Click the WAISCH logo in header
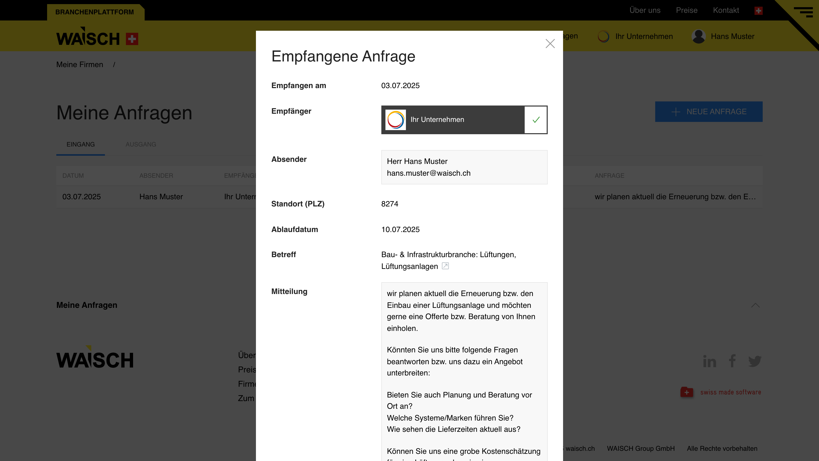The height and width of the screenshot is (461, 819). coord(97,36)
